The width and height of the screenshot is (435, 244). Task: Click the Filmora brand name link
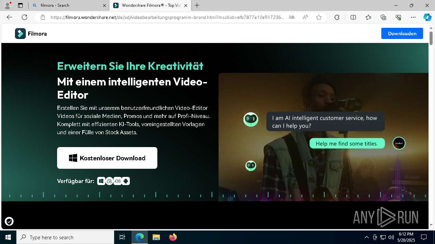pyautogui.click(x=37, y=34)
